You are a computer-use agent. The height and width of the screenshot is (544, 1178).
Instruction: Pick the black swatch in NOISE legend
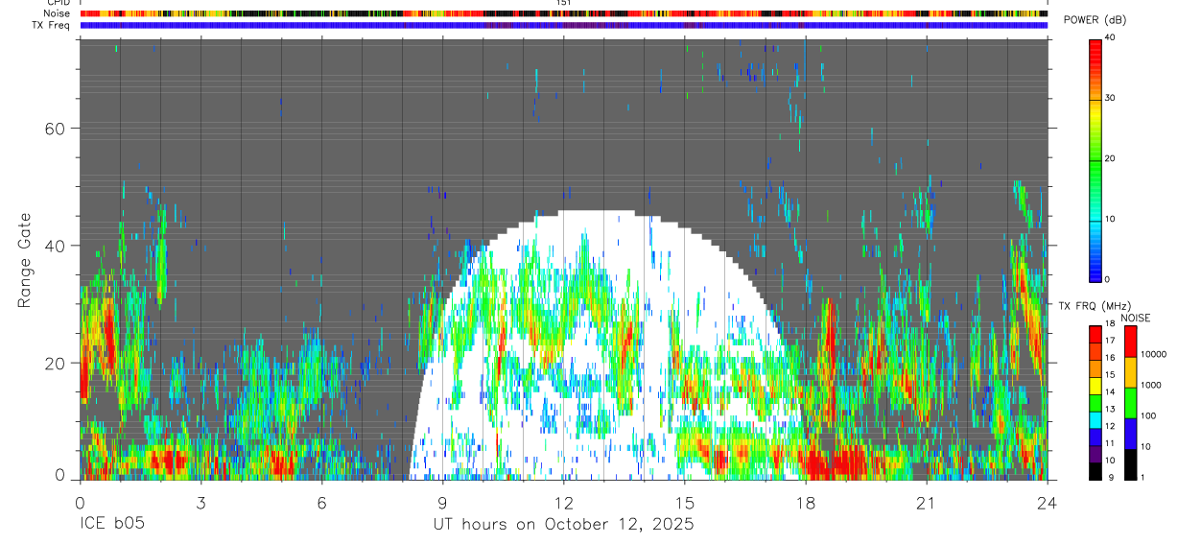pyautogui.click(x=1129, y=463)
